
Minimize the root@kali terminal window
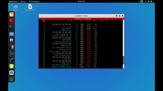[116, 16]
